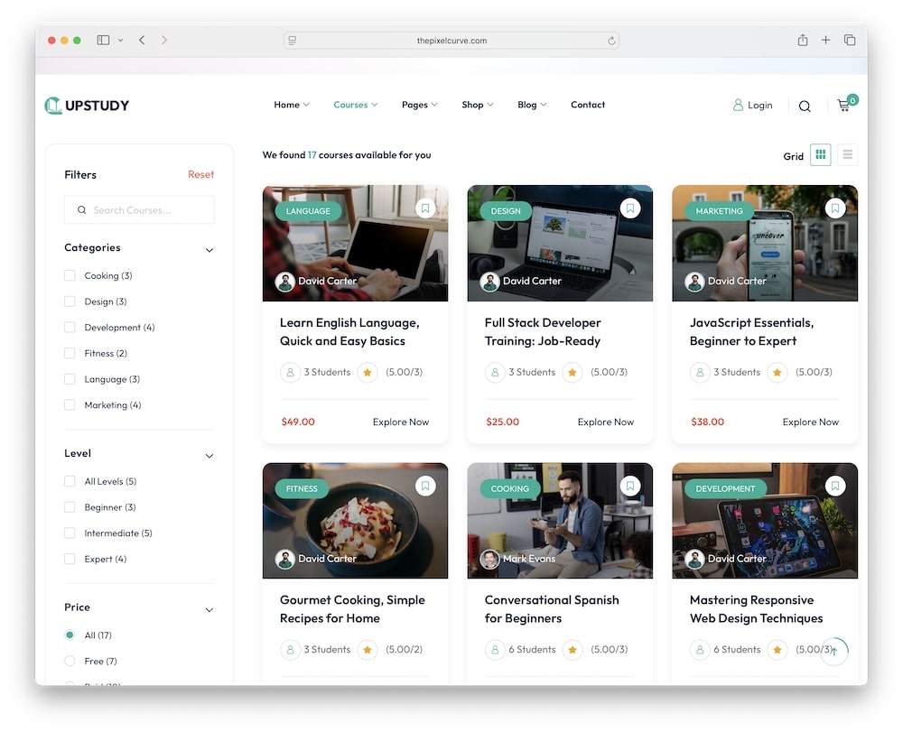Check the Fitness (2) category
The image size is (903, 732).
click(70, 353)
